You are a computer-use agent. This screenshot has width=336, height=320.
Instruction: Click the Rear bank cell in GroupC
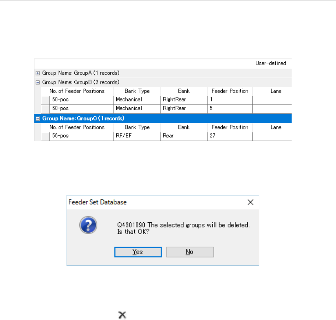(184, 136)
